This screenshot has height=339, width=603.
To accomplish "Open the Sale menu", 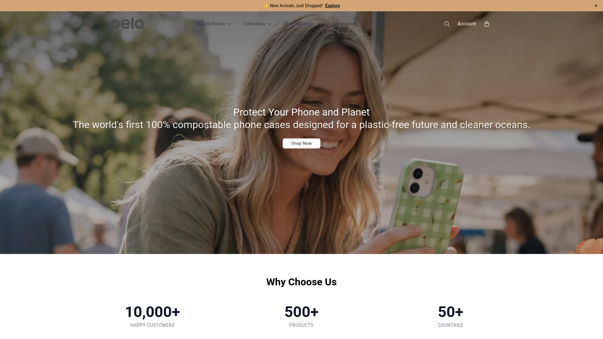I will [382, 24].
